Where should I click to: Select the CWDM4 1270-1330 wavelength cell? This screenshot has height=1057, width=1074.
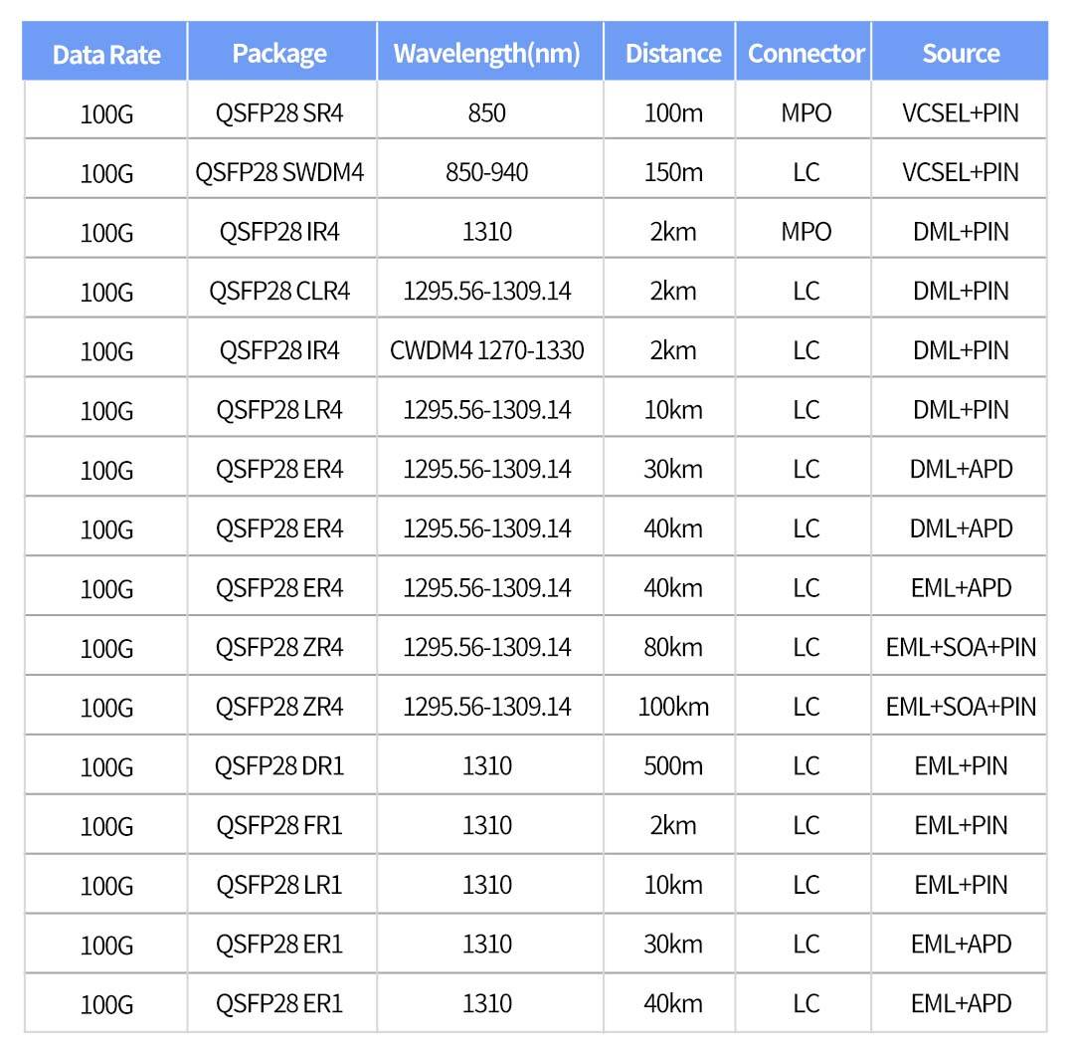(x=487, y=350)
